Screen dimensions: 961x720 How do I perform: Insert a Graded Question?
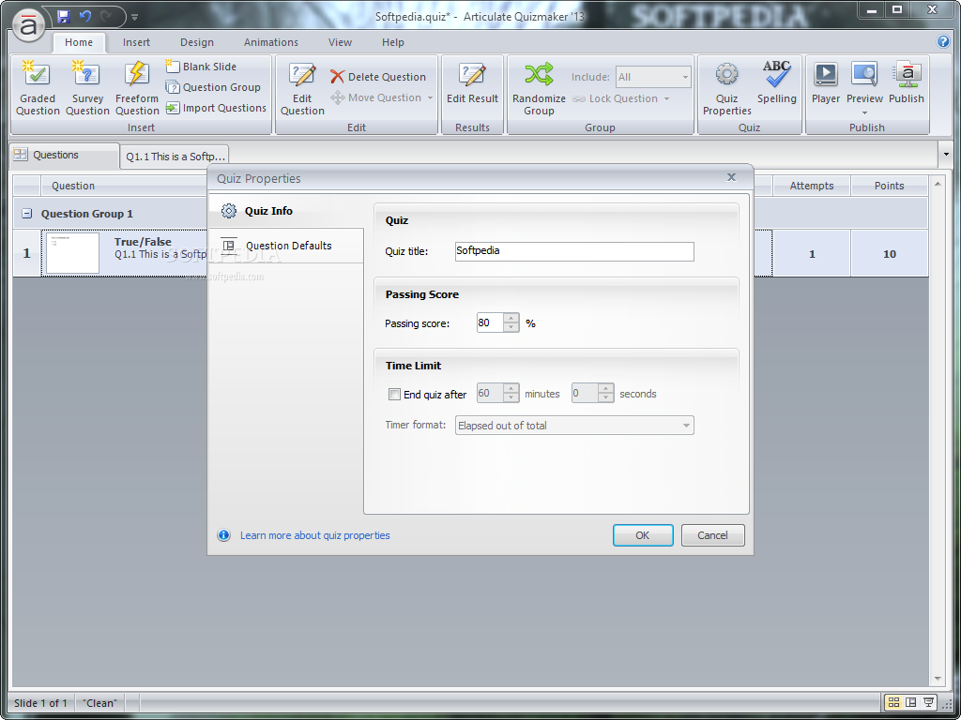[x=38, y=88]
